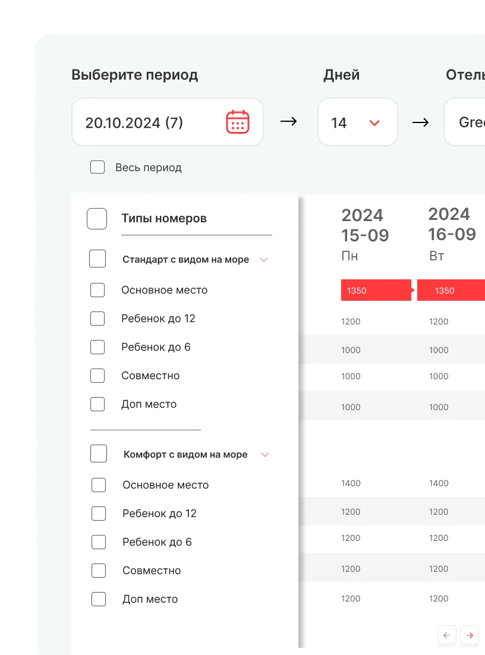Check 'Совместно' under Комфорт
Image resolution: width=485 pixels, height=655 pixels.
99,571
